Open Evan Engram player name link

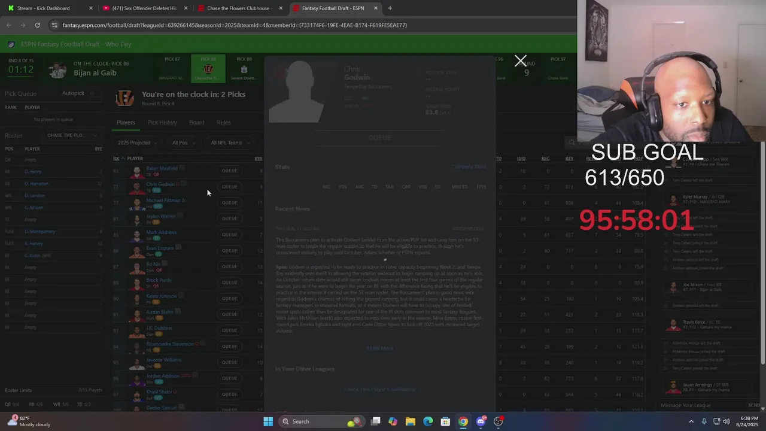(160, 248)
